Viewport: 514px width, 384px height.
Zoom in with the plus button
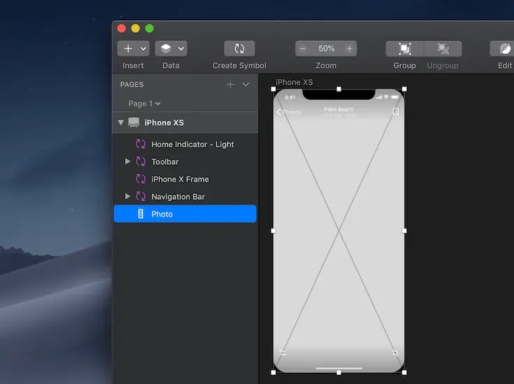[x=349, y=48]
